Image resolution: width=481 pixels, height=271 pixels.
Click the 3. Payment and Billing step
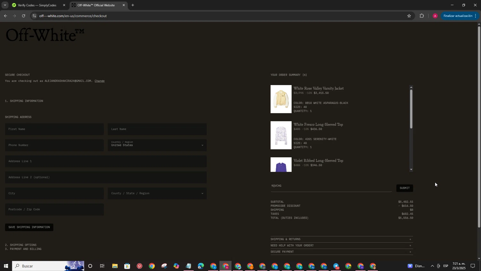pyautogui.click(x=23, y=249)
